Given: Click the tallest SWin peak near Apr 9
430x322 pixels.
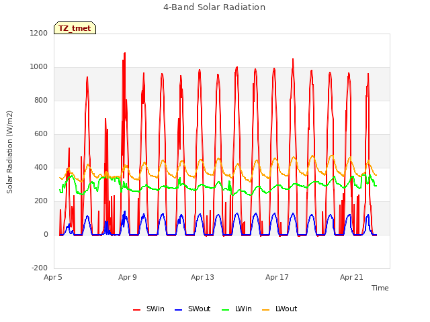Looking at the screenshot, I should click(x=125, y=53).
